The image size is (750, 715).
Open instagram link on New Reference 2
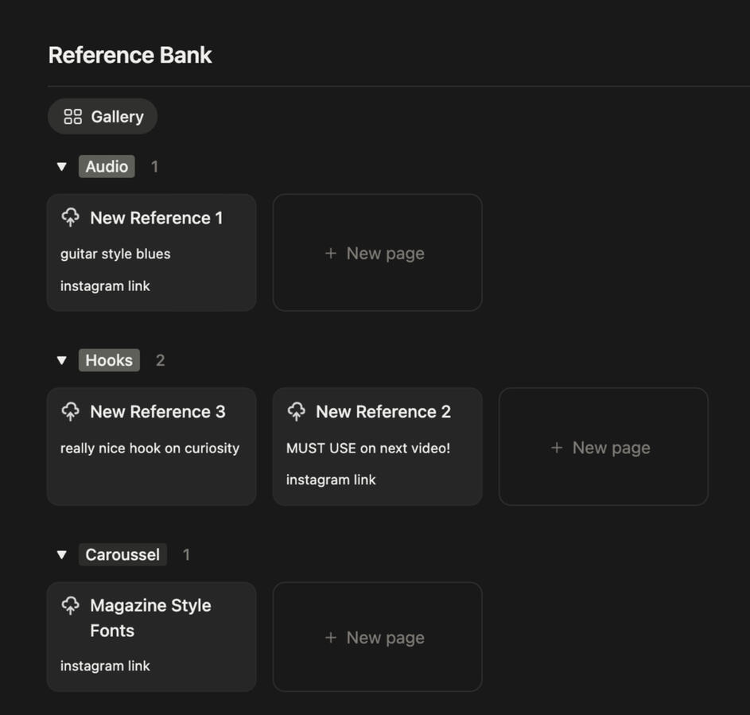pos(331,480)
